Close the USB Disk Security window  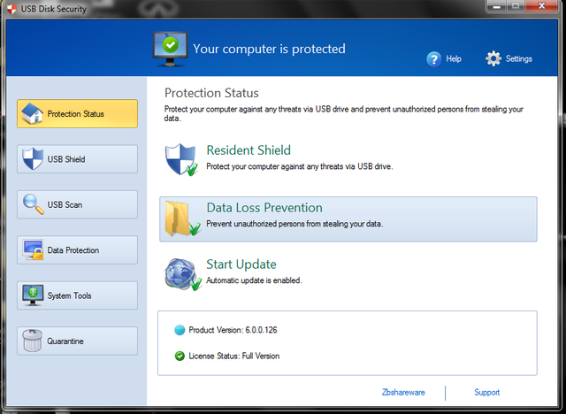click(x=541, y=6)
